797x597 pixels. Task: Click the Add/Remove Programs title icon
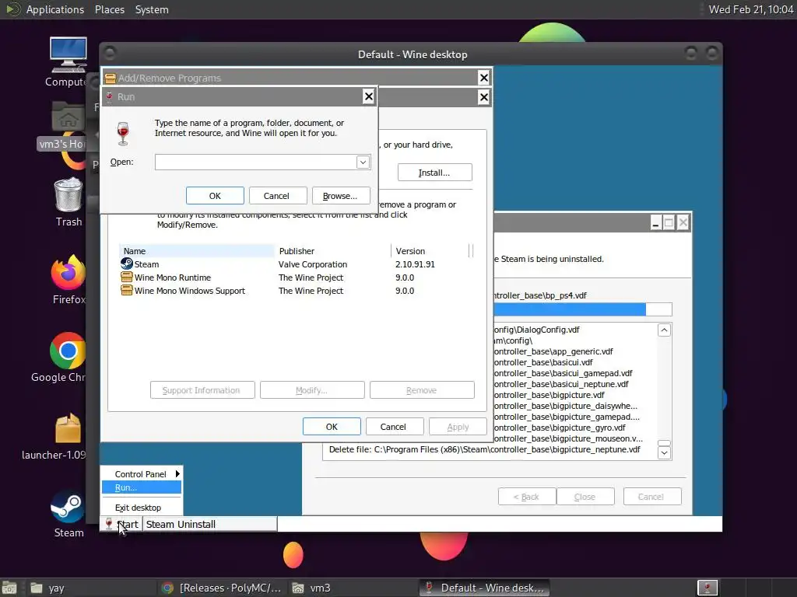pyautogui.click(x=110, y=79)
